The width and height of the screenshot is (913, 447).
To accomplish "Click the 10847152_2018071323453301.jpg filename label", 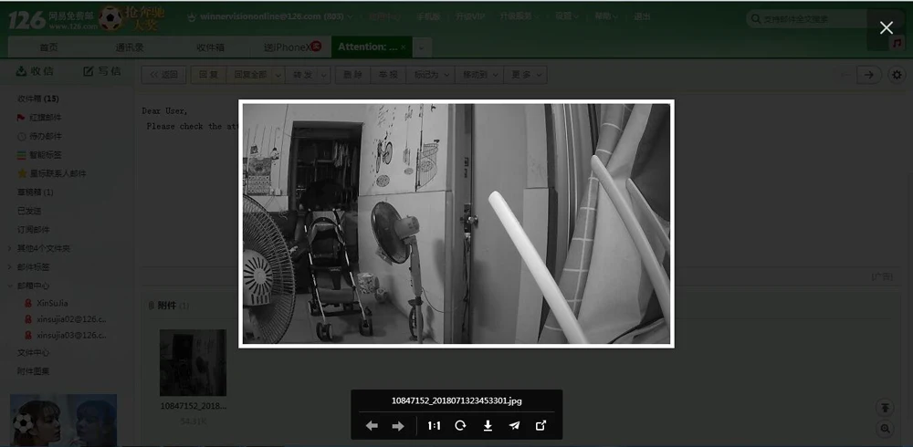I will click(x=456, y=400).
